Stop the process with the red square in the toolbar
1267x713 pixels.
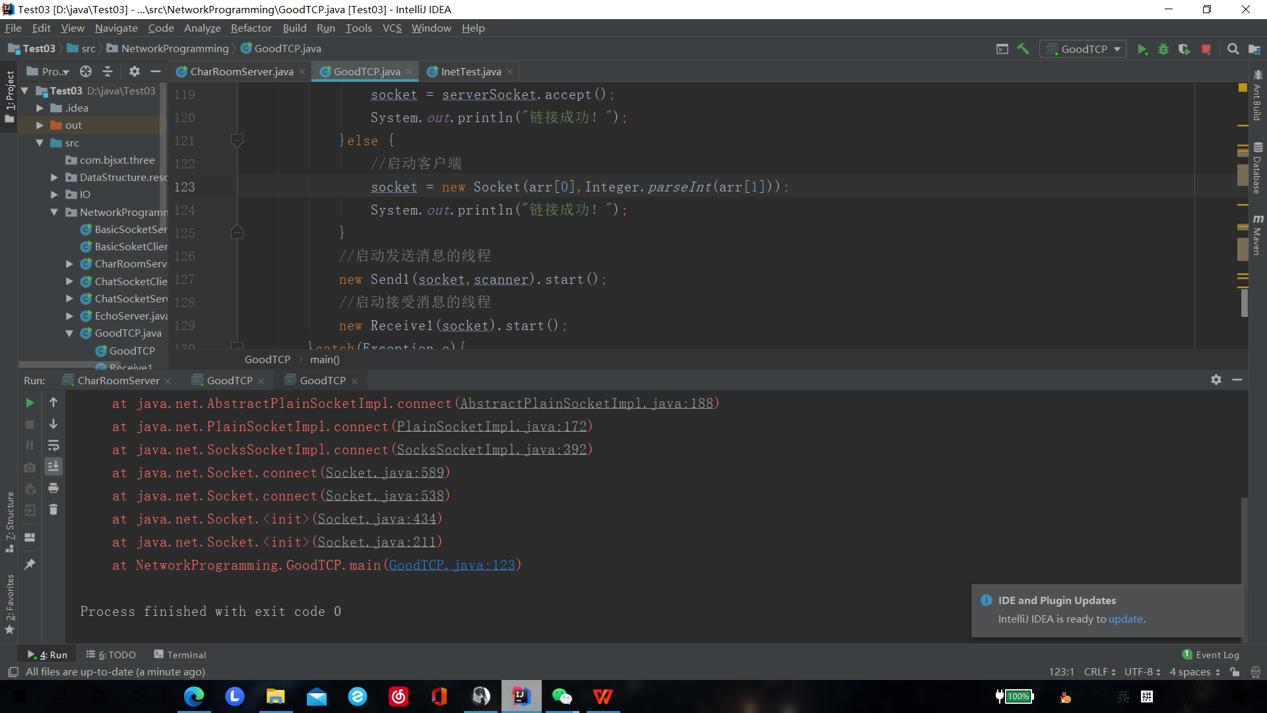(x=1206, y=50)
